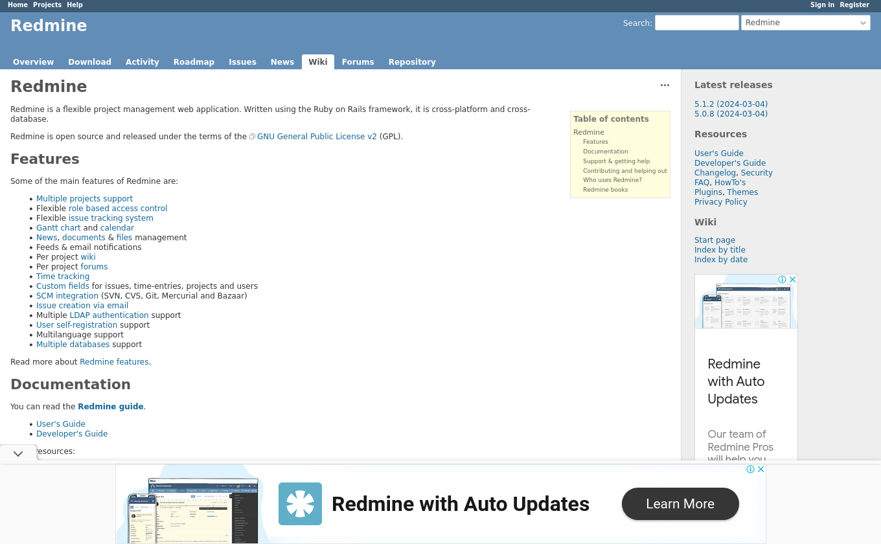Open the User self-registration link
Viewport: 881px width, 544px height.
point(76,325)
